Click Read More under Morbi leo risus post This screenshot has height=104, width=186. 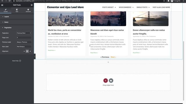pyautogui.click(x=52, y=50)
